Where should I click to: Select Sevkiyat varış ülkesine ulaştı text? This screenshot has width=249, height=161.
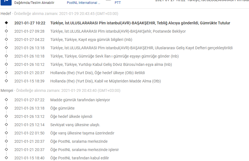point(75,125)
